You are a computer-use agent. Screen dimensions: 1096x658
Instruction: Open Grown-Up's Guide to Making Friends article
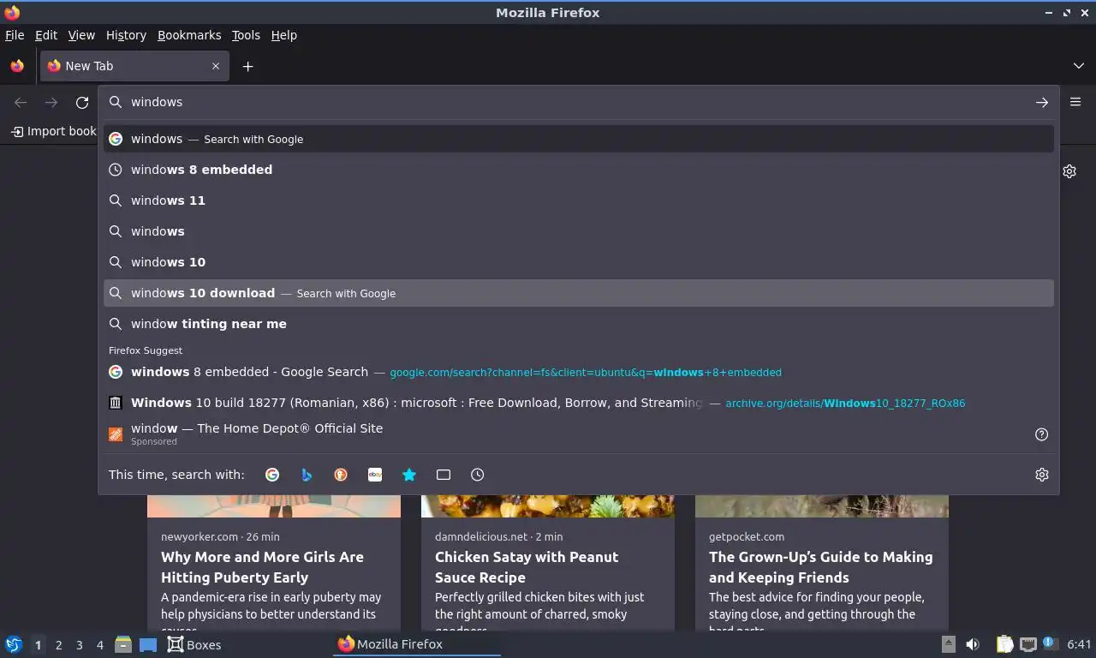820,567
